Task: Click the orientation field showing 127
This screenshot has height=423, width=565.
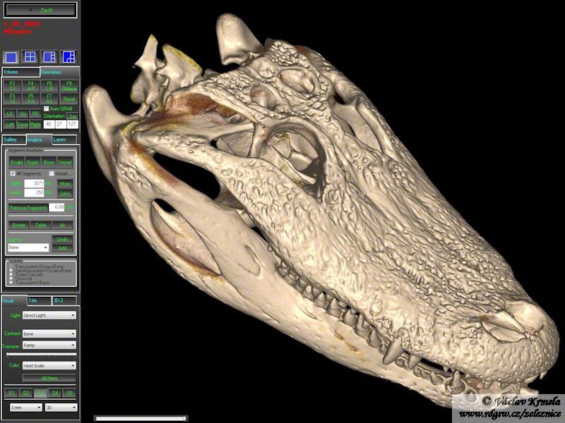Action: (73, 125)
